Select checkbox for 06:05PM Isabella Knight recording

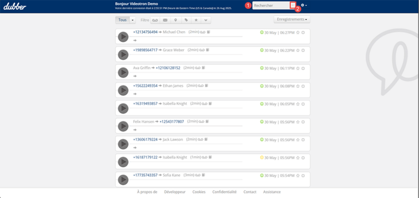coord(303,104)
